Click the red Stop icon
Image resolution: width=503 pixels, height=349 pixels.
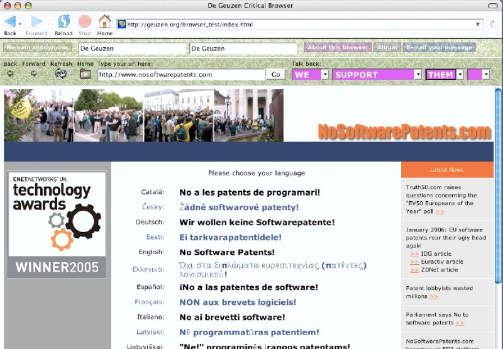coord(85,21)
